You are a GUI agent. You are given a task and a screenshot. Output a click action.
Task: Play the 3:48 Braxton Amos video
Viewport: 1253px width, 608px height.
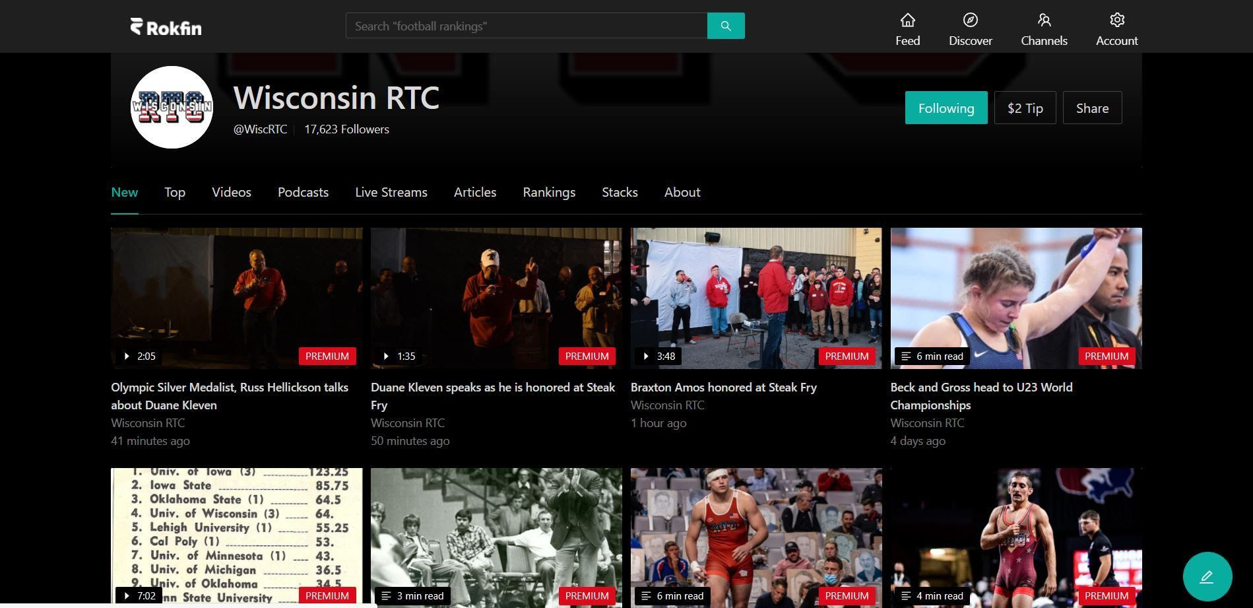[659, 356]
